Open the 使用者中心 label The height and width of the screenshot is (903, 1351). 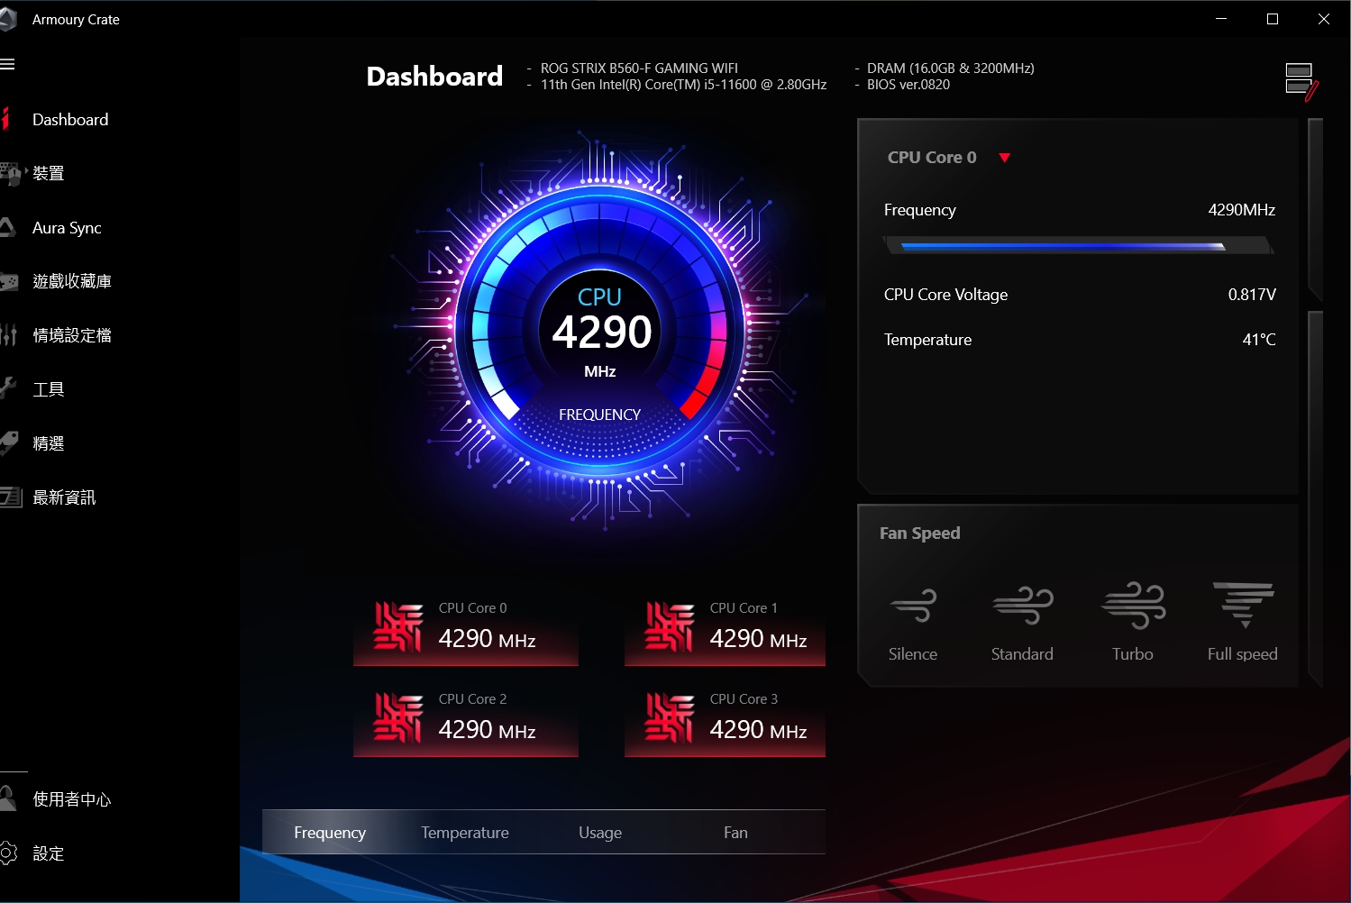point(72,799)
